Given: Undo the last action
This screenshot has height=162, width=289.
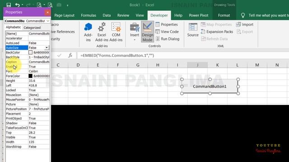Looking at the screenshot, I should [17, 5].
